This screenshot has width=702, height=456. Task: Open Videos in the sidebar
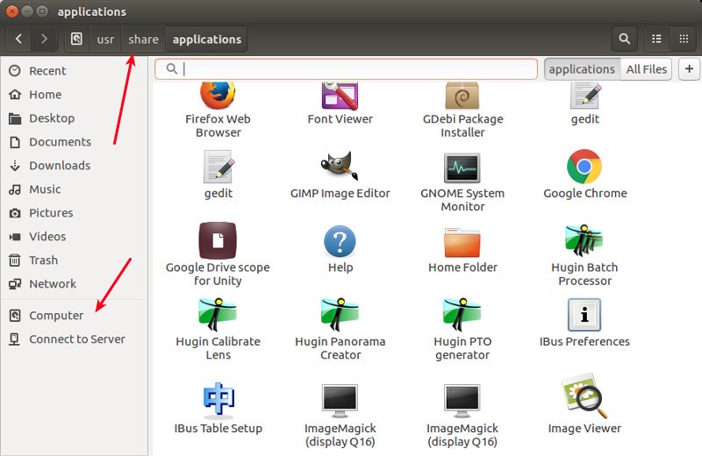(x=75, y=236)
